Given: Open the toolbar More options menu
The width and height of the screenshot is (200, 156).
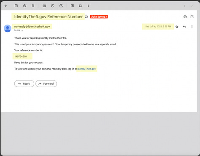Looking at the screenshot, I should click(x=88, y=6).
